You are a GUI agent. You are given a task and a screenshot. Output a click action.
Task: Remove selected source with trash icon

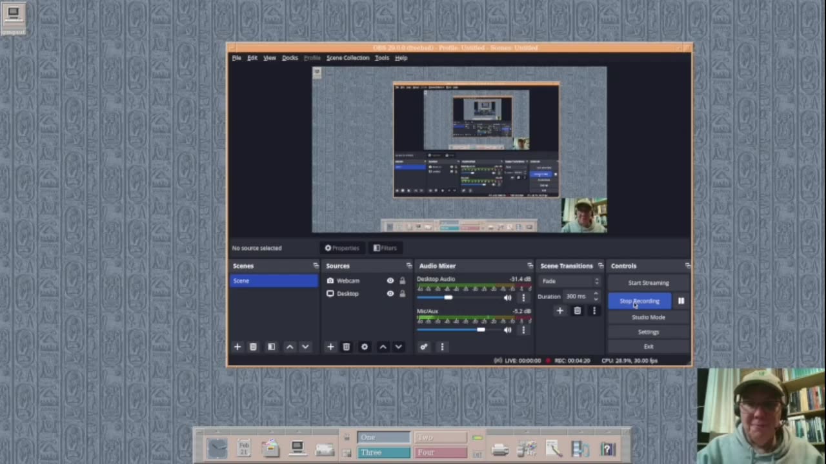(346, 347)
